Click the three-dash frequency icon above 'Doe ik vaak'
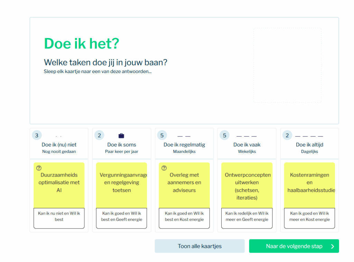The width and height of the screenshot is (354, 262). click(246, 136)
